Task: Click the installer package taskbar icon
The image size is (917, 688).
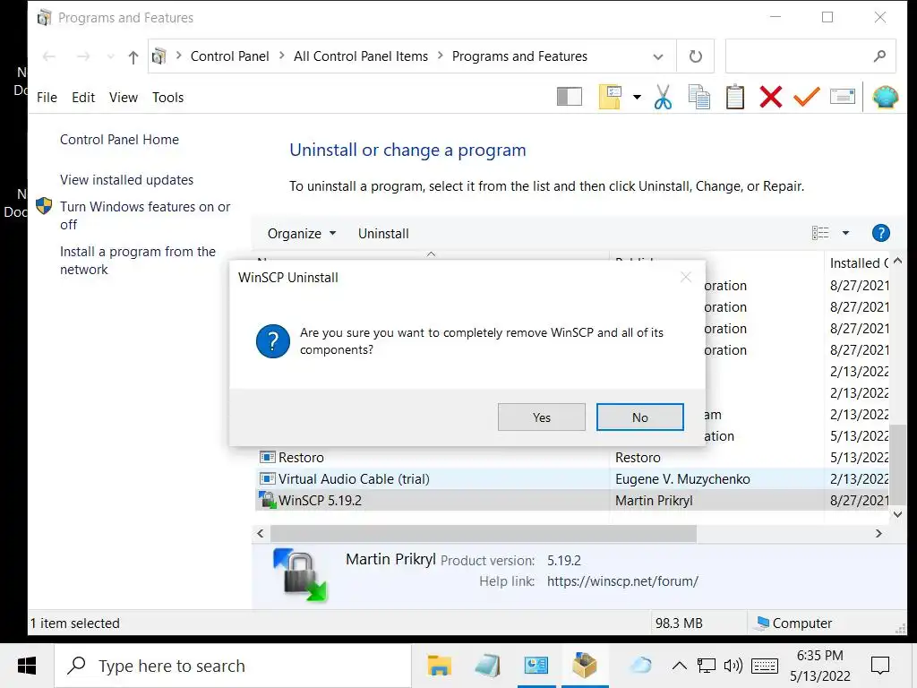Action: 585,666
